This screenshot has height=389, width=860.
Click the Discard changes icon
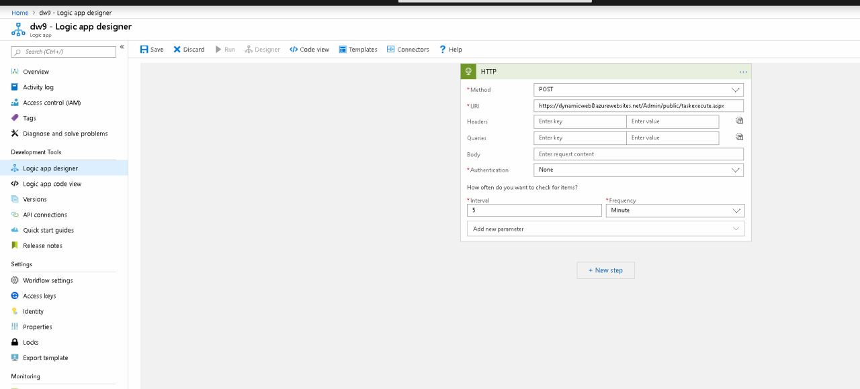[177, 50]
